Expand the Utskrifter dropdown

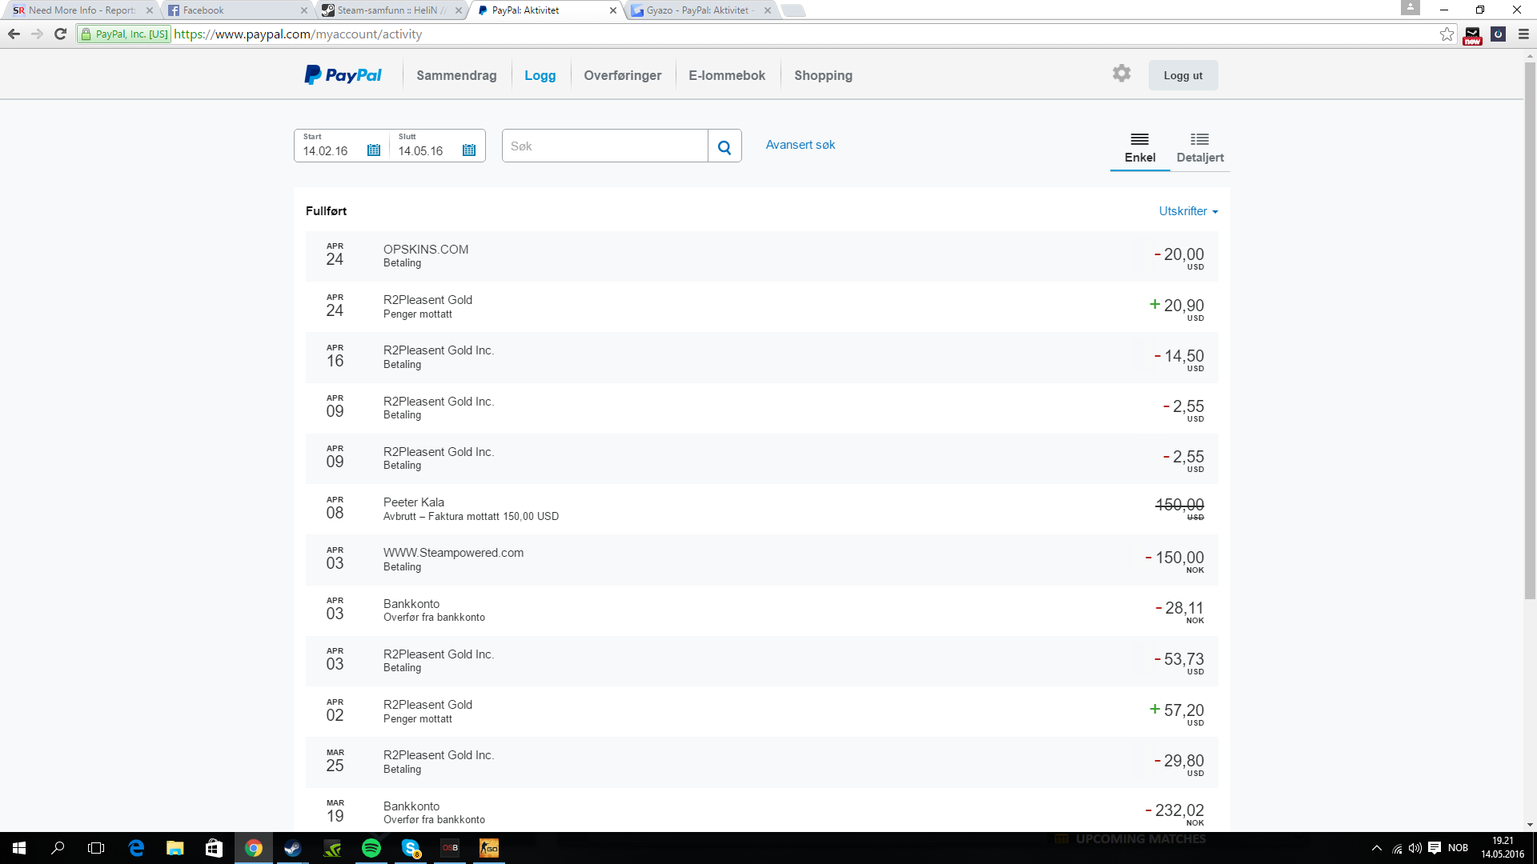click(1188, 211)
